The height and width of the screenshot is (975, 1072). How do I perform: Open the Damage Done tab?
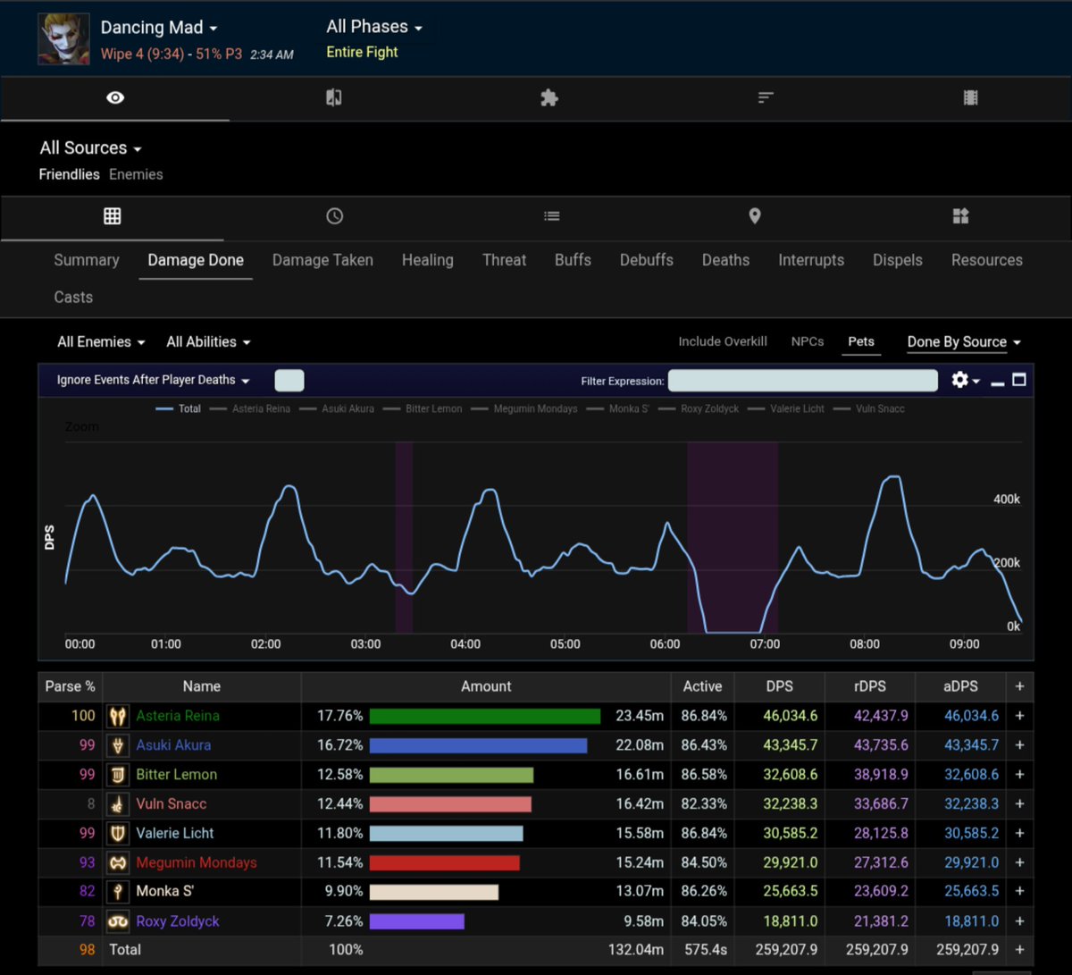[196, 260]
